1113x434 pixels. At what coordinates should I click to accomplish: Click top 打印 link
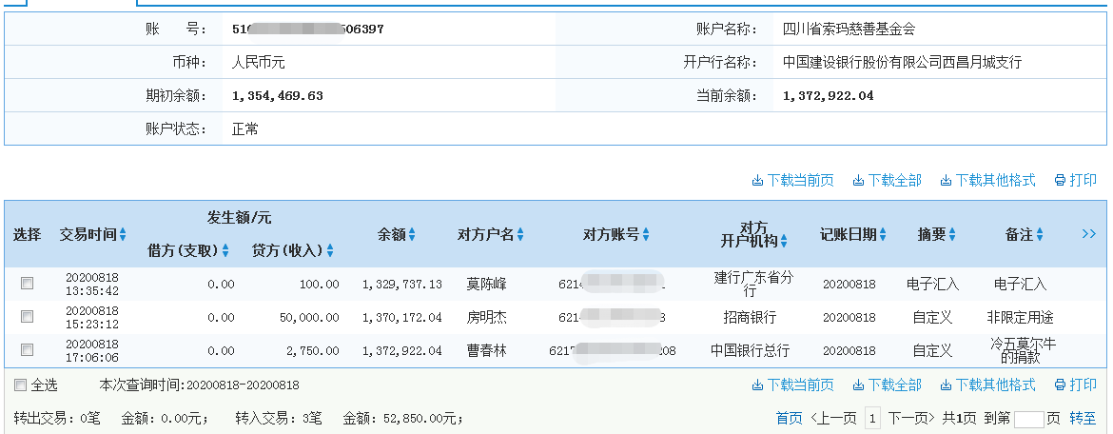1076,181
